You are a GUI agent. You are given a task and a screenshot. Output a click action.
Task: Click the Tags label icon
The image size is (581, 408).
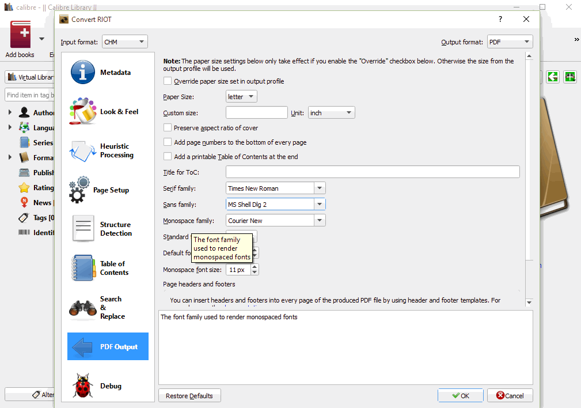(x=24, y=218)
